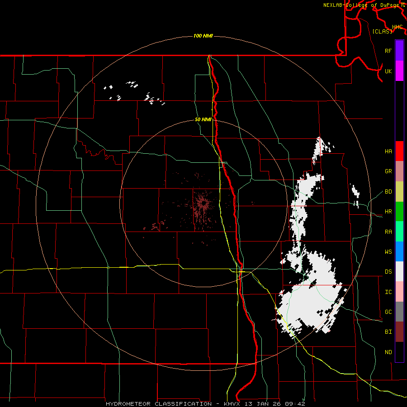407x407 pixels.
Task: Click the WS blue legend swatch
Action: pyautogui.click(x=399, y=251)
